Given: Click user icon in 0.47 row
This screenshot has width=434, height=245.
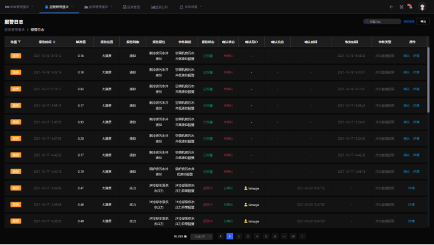Looking at the screenshot, I should click(246, 188).
